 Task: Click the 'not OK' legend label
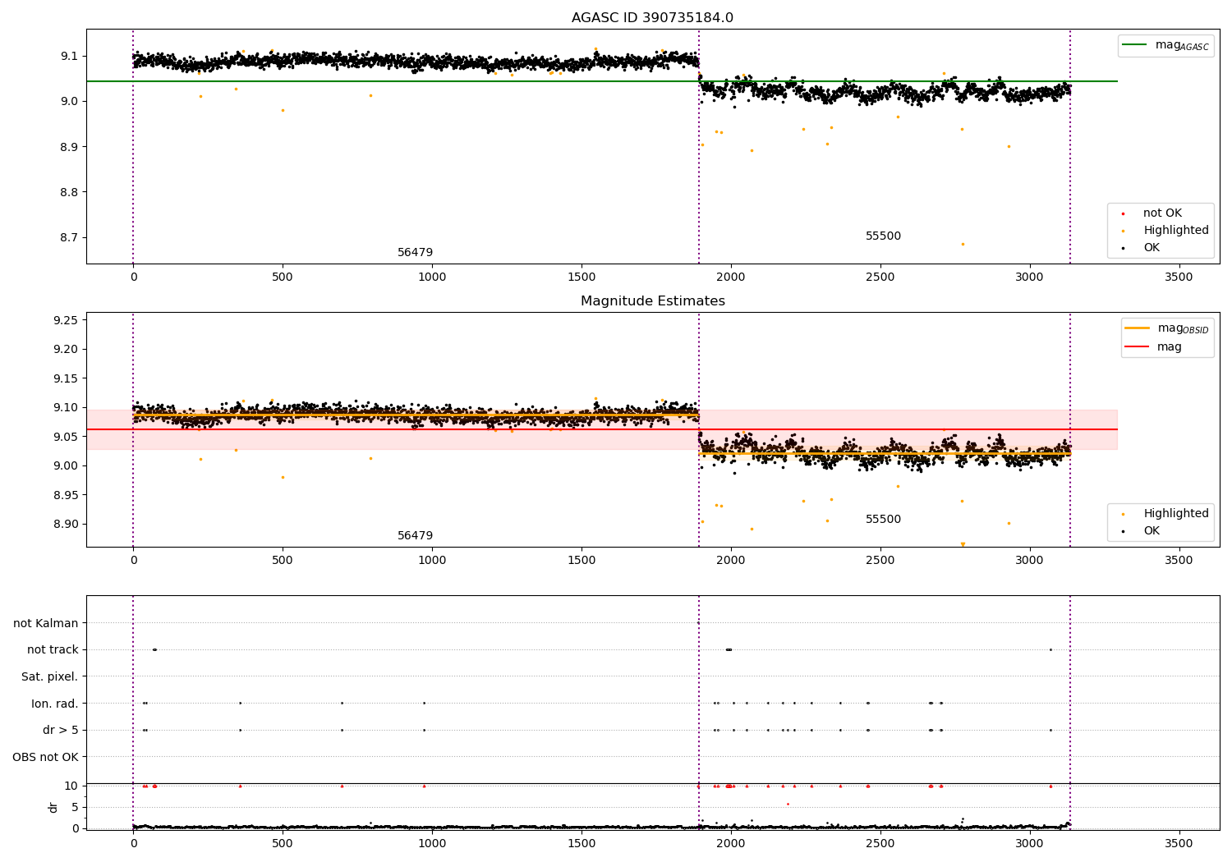[1162, 213]
